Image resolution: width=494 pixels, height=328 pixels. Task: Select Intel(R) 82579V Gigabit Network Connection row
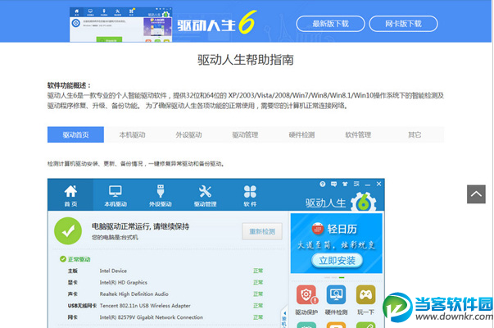[x=165, y=317]
